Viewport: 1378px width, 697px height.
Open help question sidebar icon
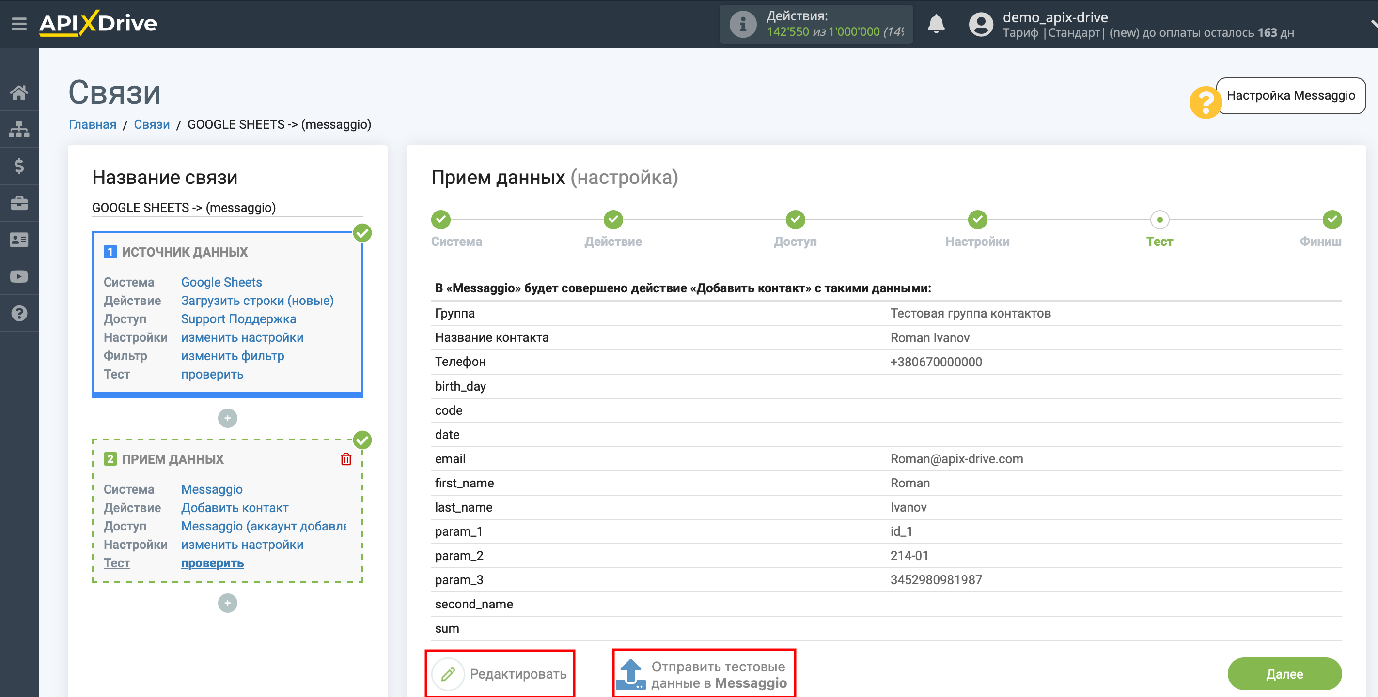click(19, 314)
